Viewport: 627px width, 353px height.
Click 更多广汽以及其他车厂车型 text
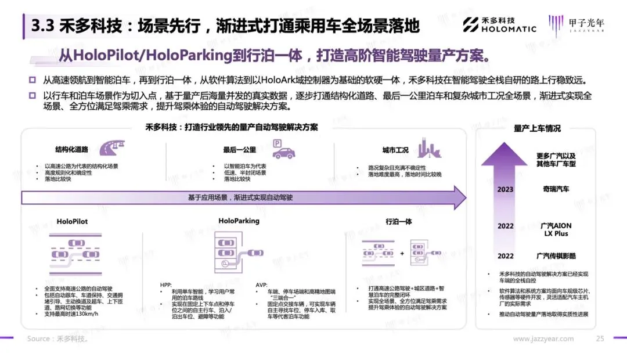pos(556,160)
